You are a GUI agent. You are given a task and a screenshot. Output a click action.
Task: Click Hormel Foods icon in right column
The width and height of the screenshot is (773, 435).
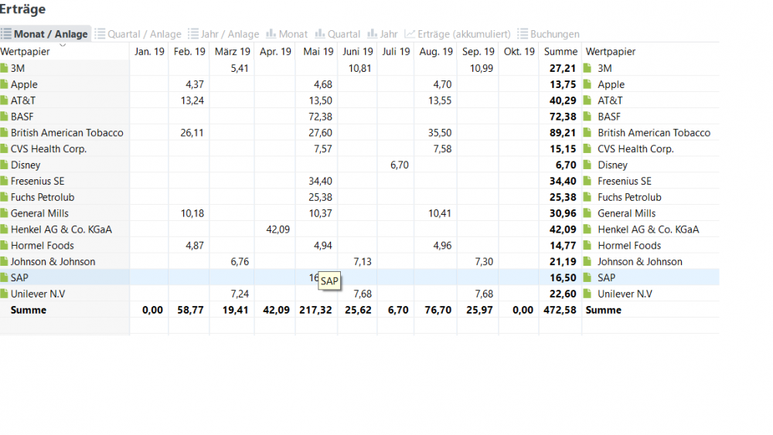pyautogui.click(x=587, y=246)
